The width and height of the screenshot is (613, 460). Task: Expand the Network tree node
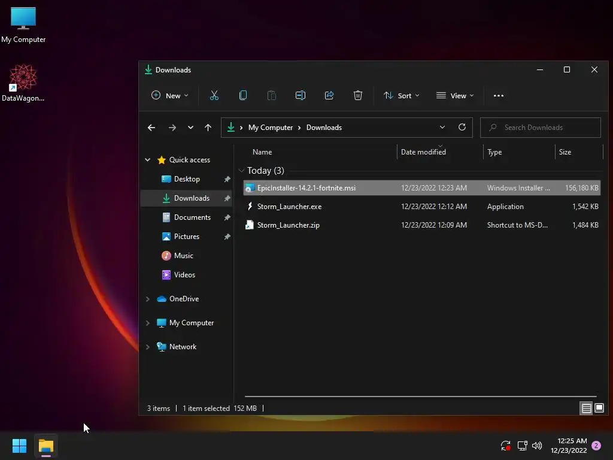(x=148, y=347)
